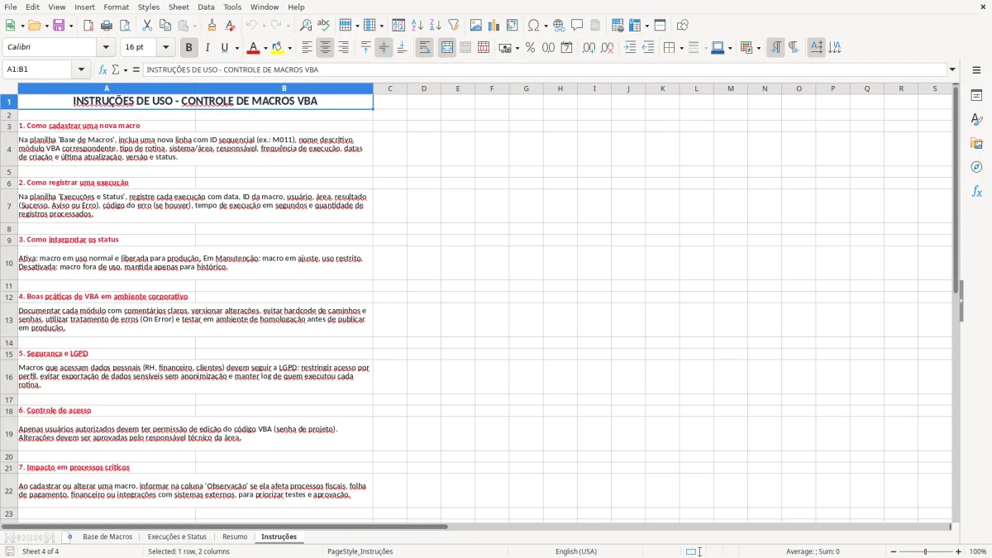Image resolution: width=992 pixels, height=558 pixels.
Task: Open the sidebar Gallery panel
Action: click(x=976, y=143)
